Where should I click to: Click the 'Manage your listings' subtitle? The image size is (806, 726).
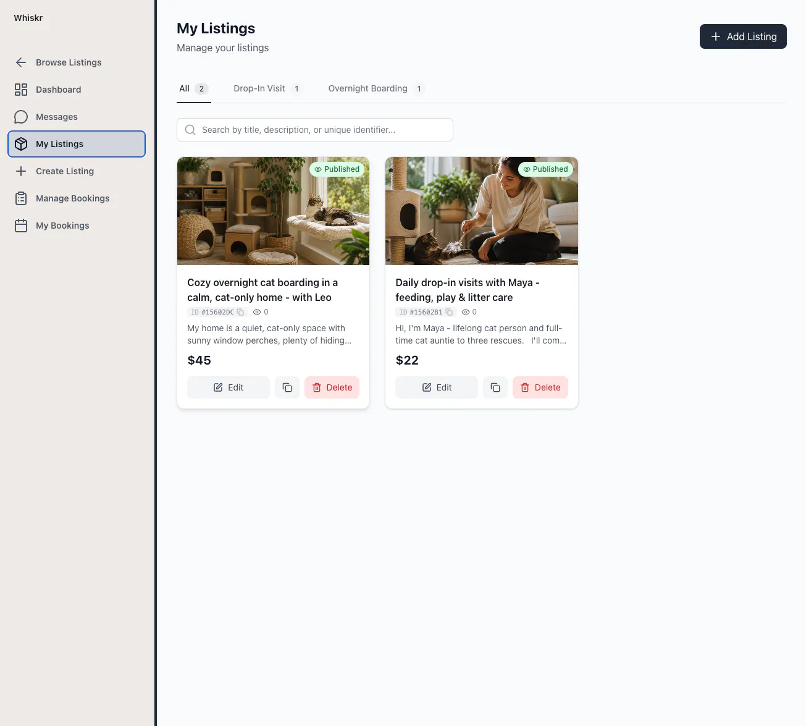[x=223, y=48]
